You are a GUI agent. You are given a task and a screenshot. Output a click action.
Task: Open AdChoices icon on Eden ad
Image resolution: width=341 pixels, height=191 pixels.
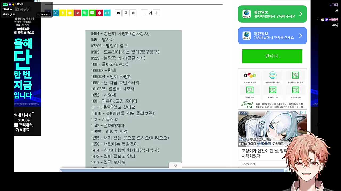point(301,113)
